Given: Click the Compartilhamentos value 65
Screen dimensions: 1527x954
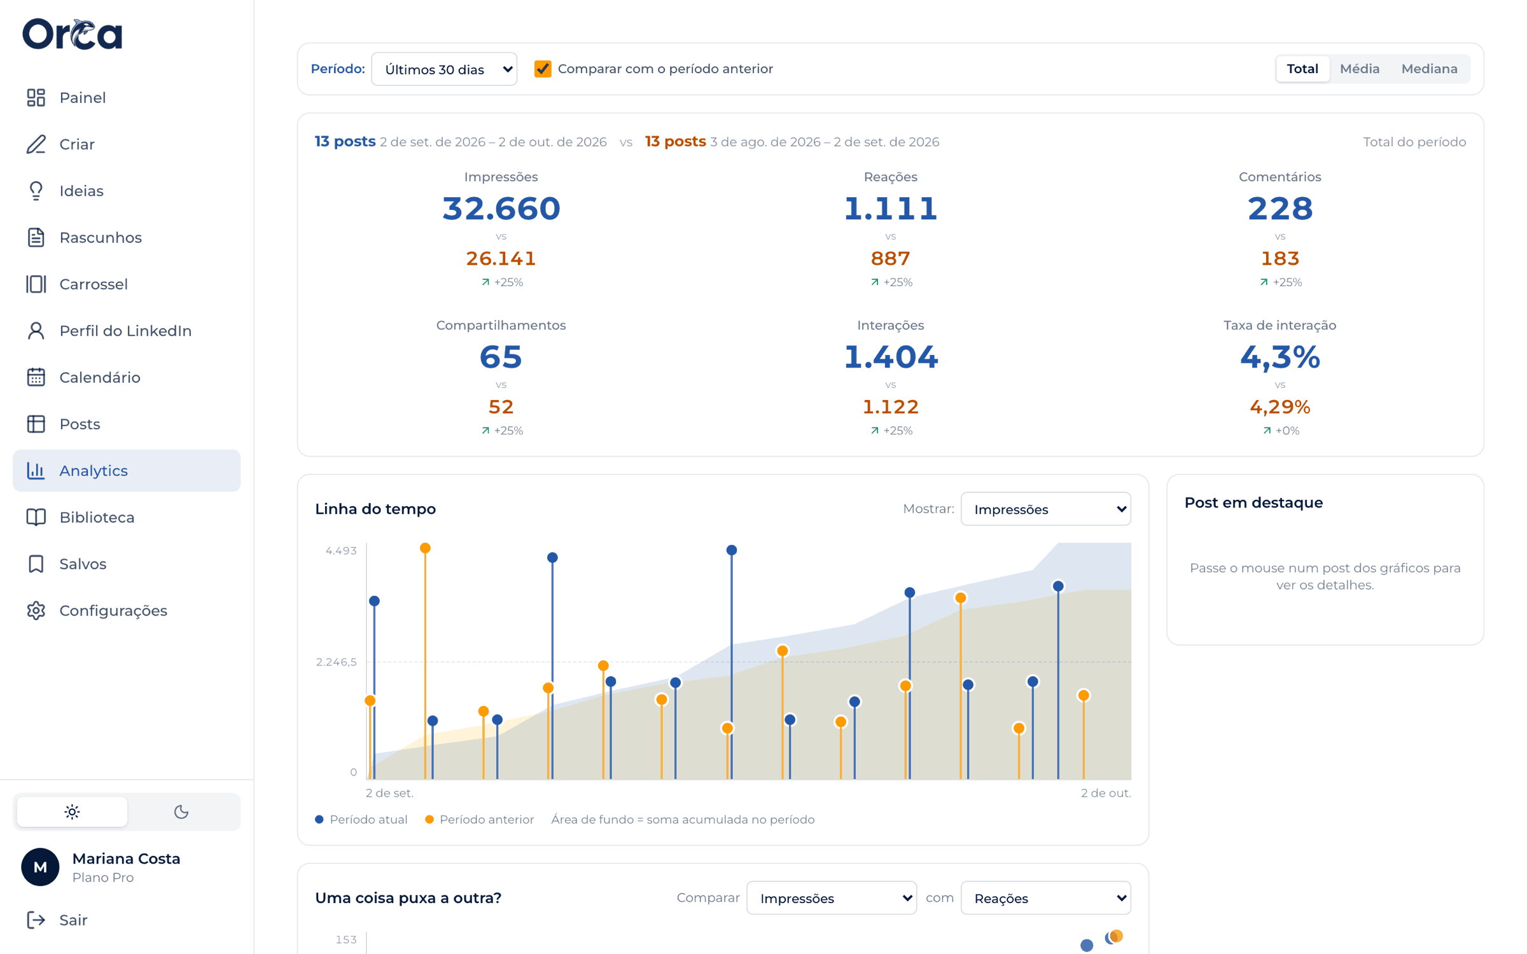Looking at the screenshot, I should tap(501, 357).
